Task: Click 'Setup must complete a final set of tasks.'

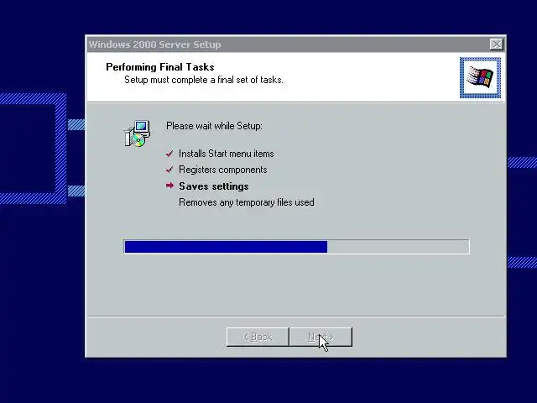Action: click(204, 80)
